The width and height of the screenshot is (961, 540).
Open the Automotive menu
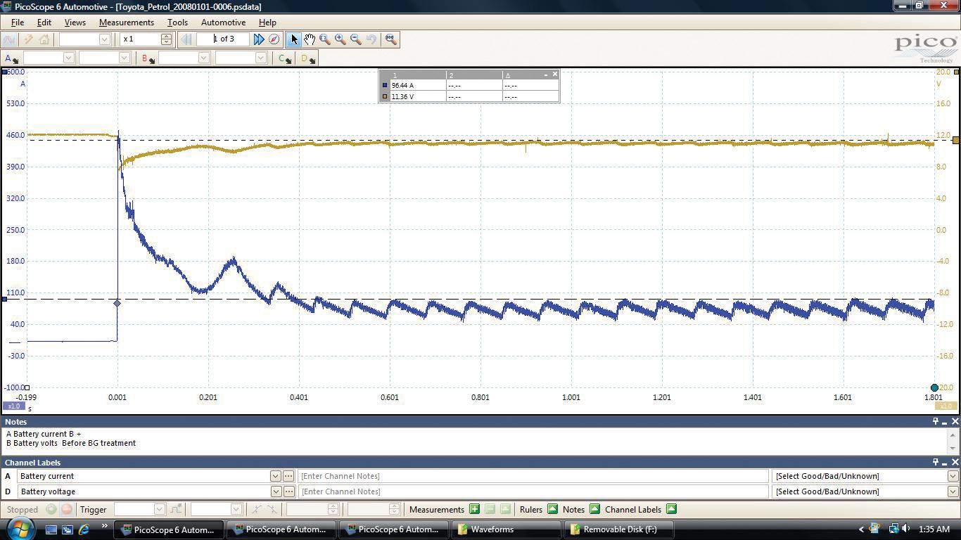pos(223,22)
